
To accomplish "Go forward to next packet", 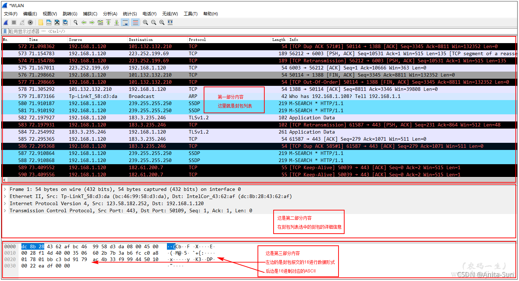I will pos(92,22).
